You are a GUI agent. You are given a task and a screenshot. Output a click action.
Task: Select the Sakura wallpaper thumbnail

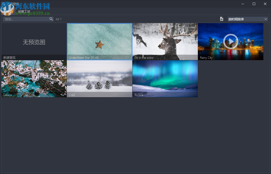[34, 79]
